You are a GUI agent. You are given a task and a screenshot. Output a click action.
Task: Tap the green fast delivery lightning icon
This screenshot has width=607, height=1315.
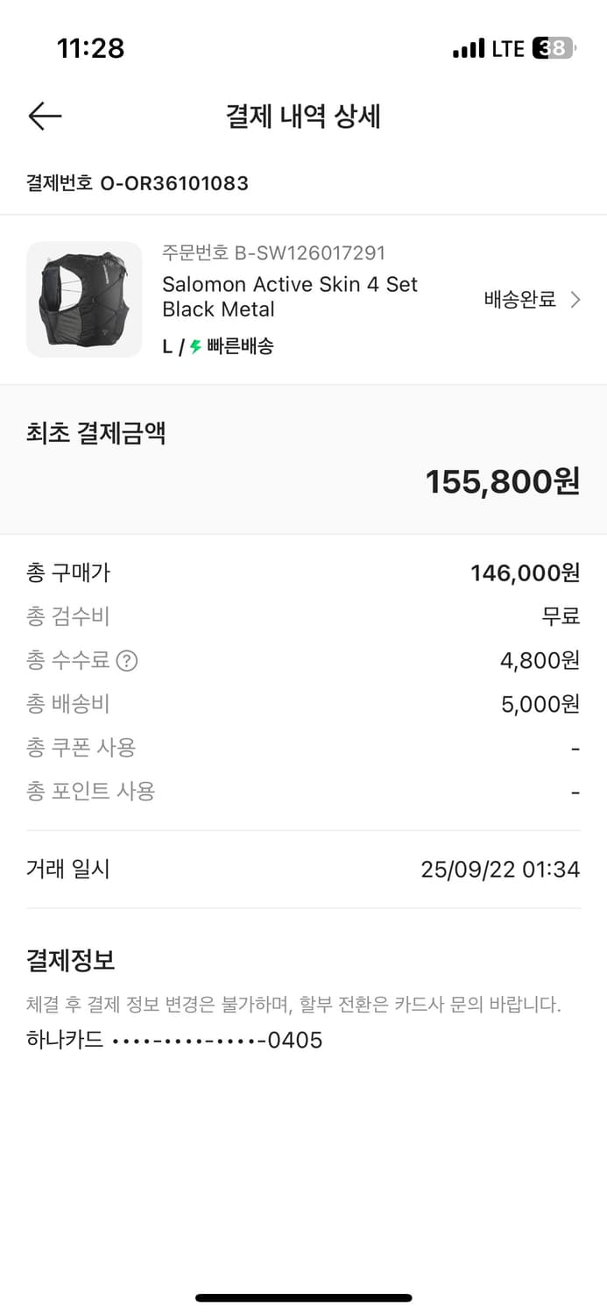pos(195,346)
